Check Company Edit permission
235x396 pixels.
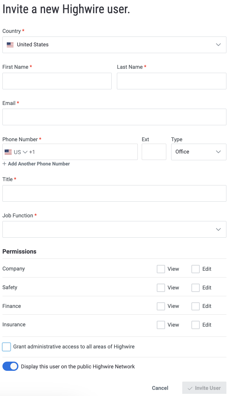[195, 269]
